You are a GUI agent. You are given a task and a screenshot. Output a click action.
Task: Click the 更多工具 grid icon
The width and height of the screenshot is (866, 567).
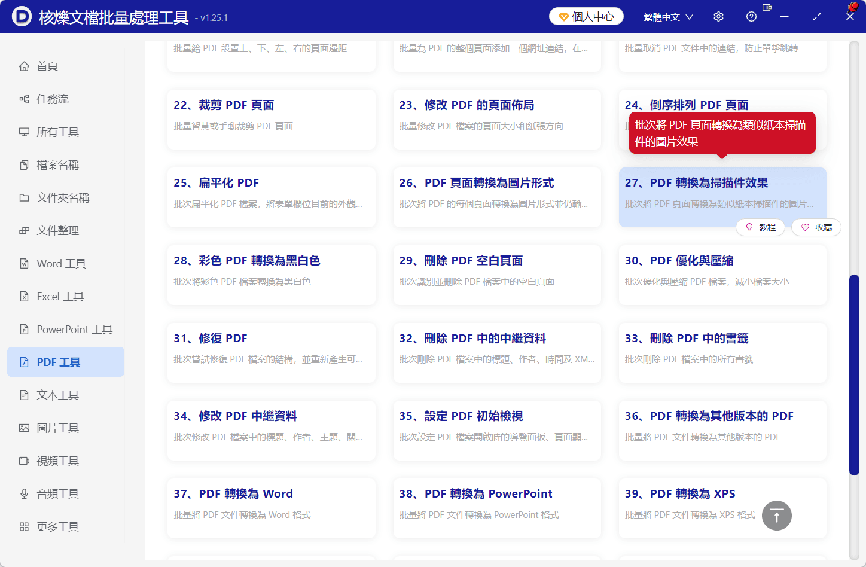[24, 527]
